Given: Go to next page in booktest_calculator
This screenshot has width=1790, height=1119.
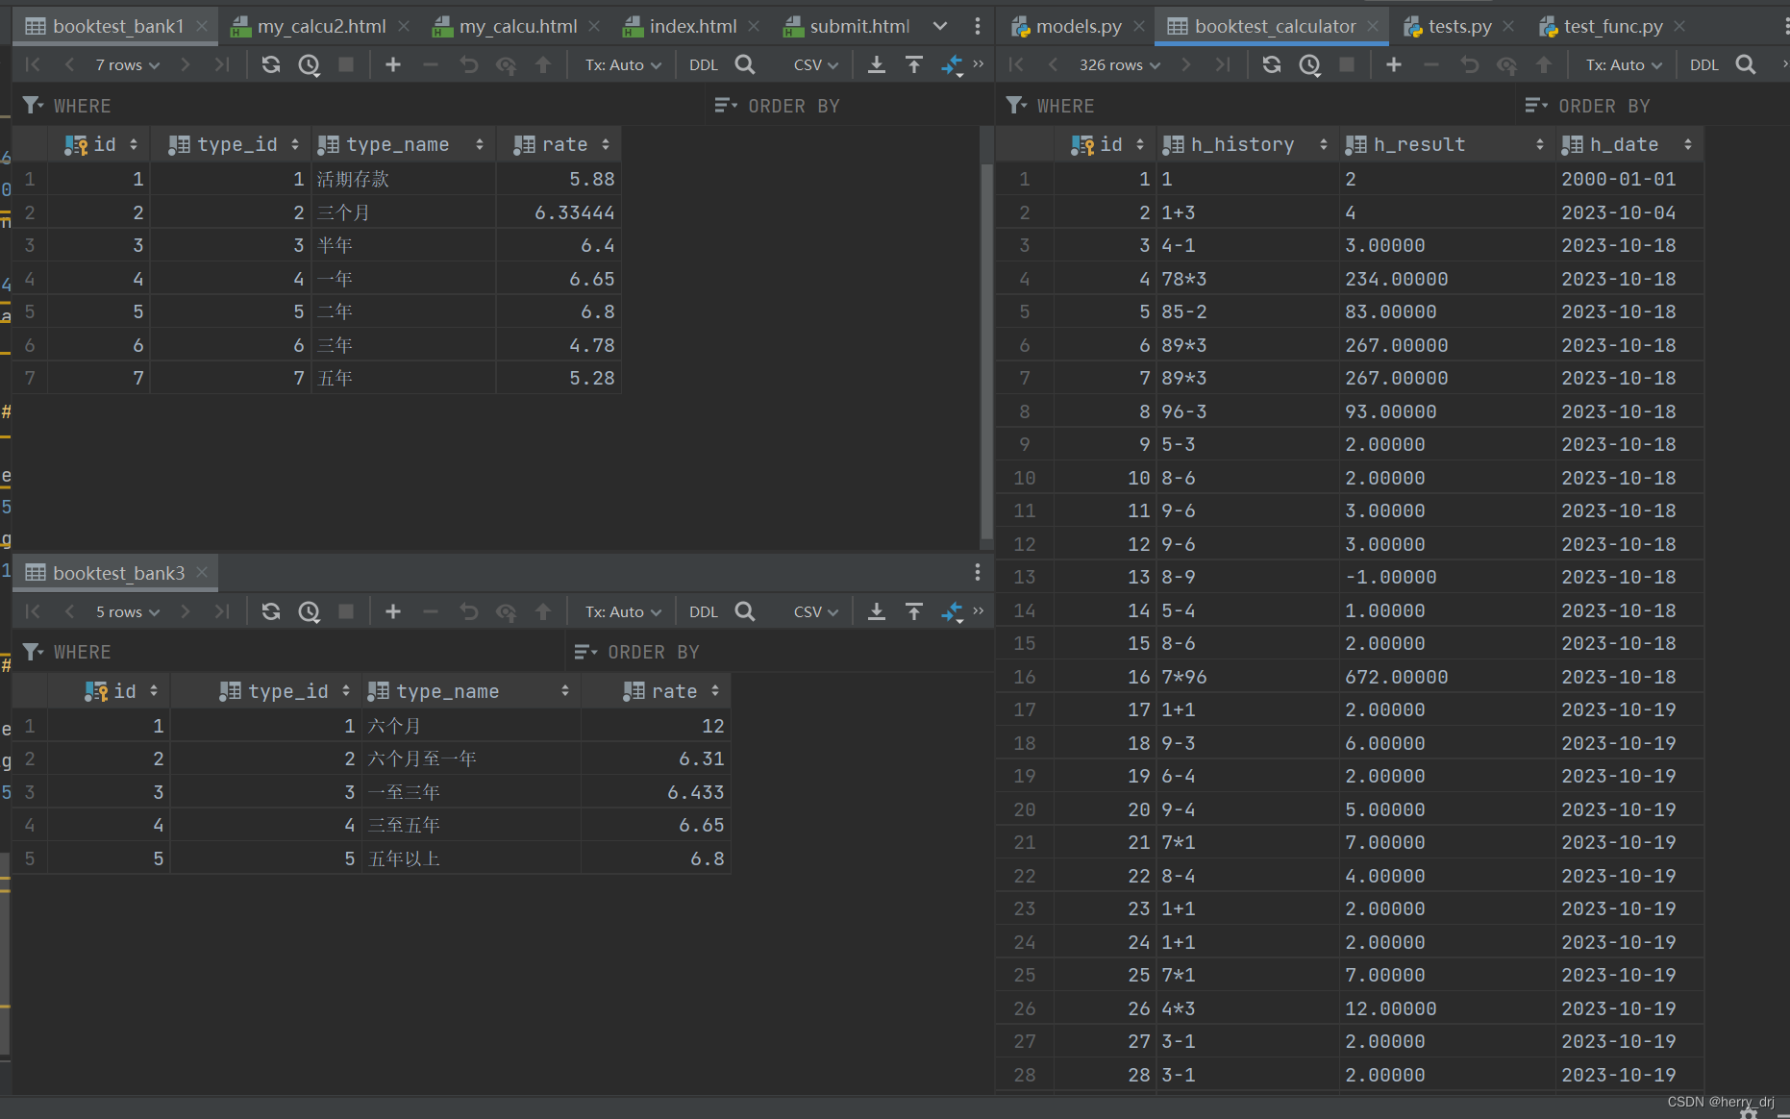Looking at the screenshot, I should [x=1186, y=64].
